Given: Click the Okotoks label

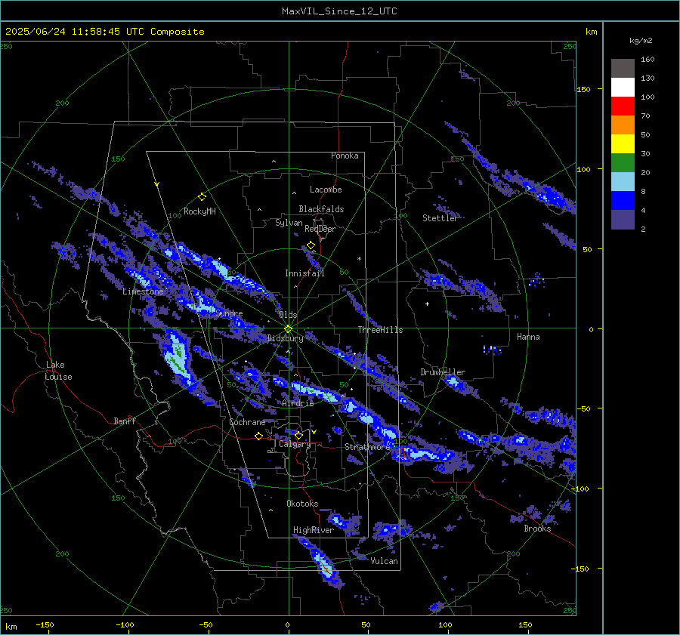Looking at the screenshot, I should click(x=302, y=504).
